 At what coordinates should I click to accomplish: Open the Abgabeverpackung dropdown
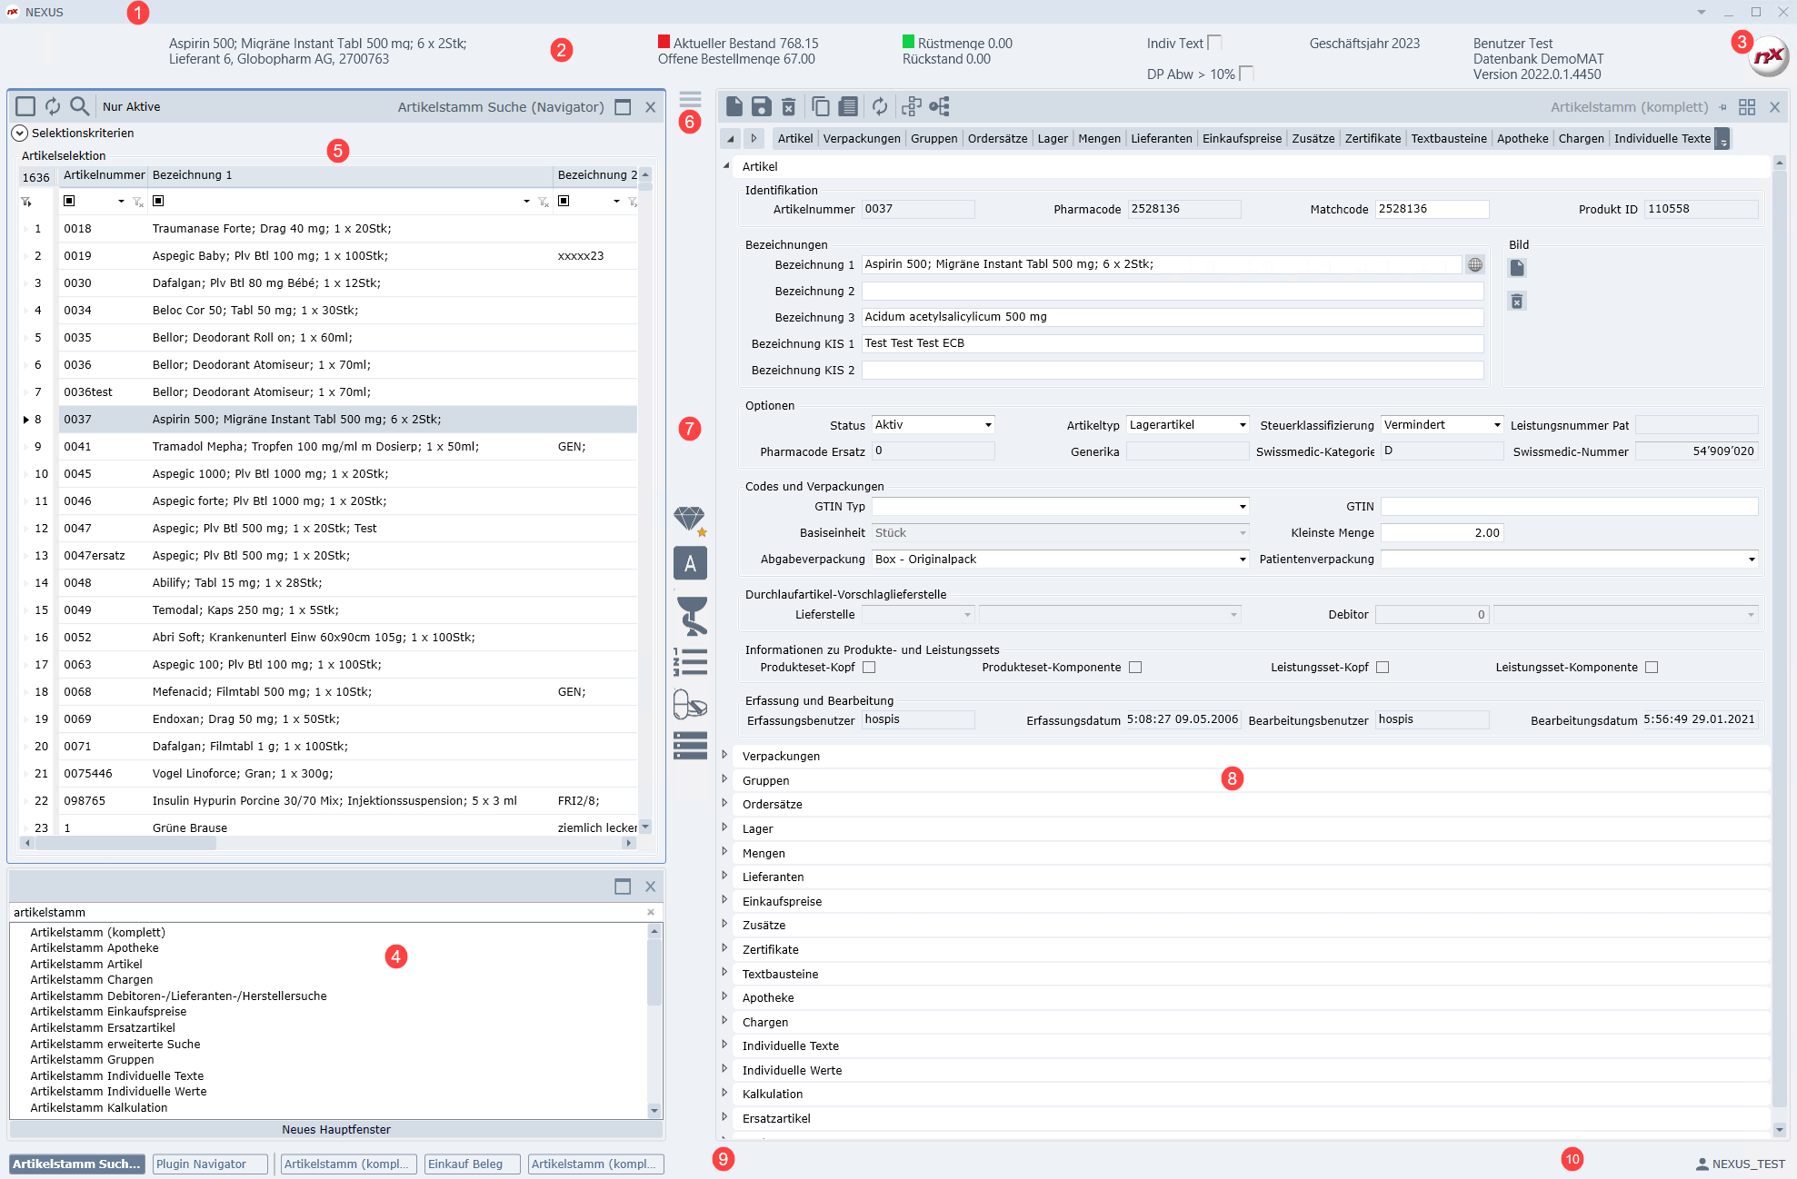(1243, 560)
